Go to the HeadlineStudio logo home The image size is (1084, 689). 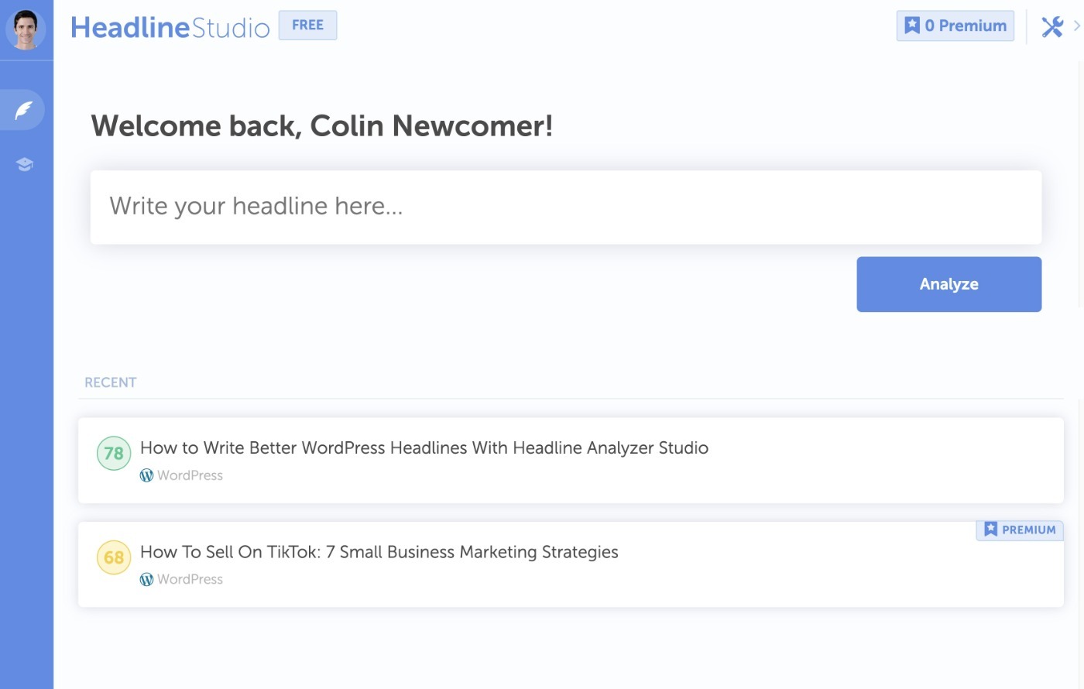tap(170, 27)
